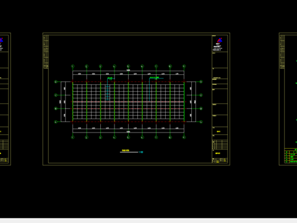Screen dimensions: 297x223
Task: Click the logo on the partially visible left sheet
Action: [x=1, y=40]
